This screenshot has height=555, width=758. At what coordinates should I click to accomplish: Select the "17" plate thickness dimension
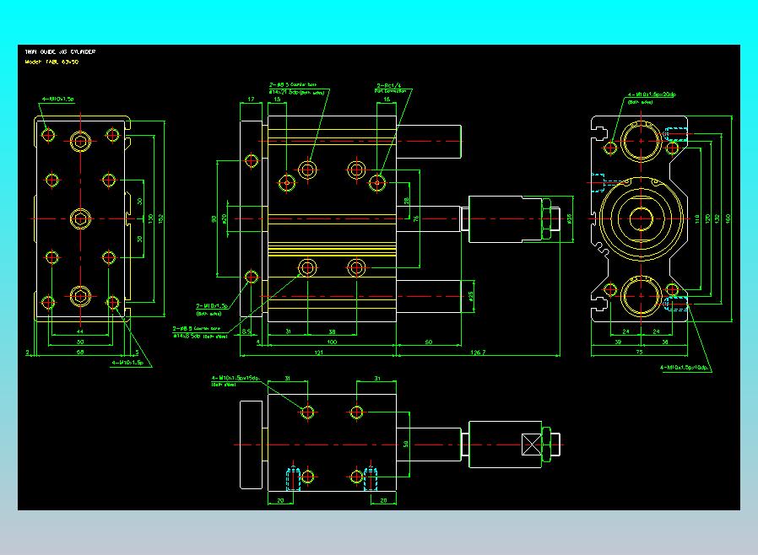pos(251,99)
